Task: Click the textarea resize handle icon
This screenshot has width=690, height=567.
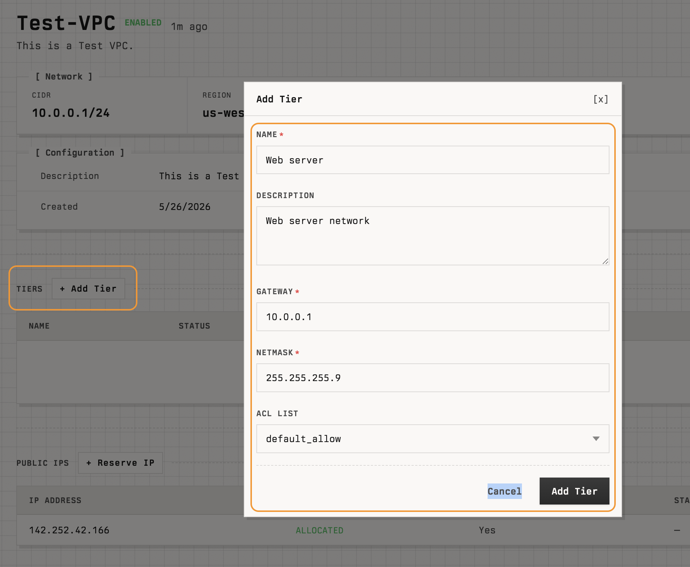Action: [605, 261]
